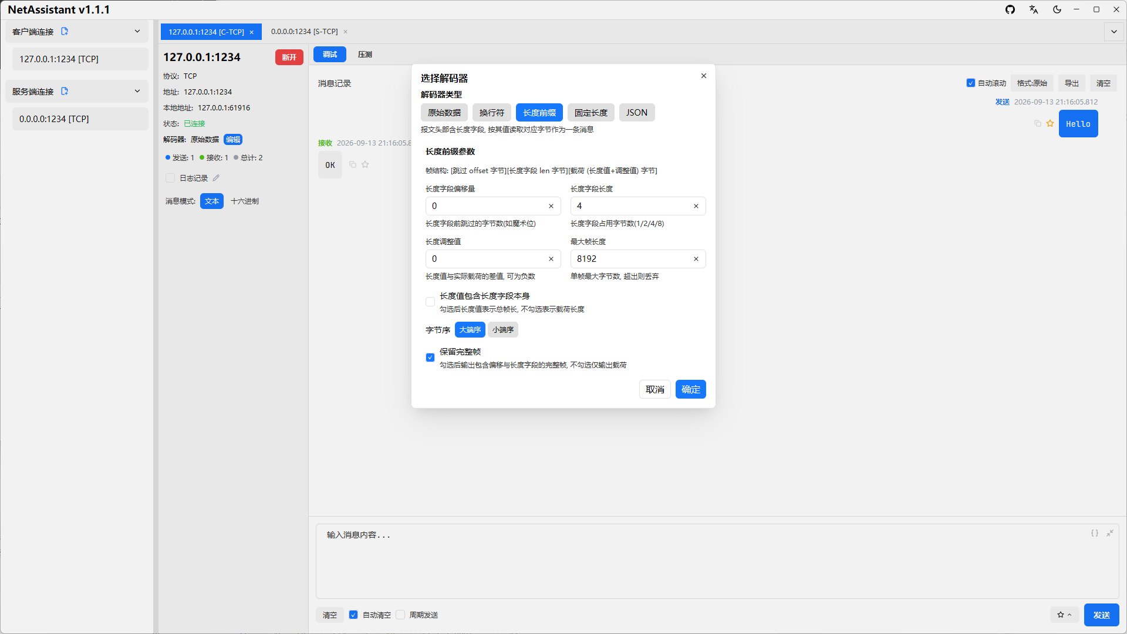Enable the log record checkbox
Screen dimensions: 1127x634
tap(170, 178)
